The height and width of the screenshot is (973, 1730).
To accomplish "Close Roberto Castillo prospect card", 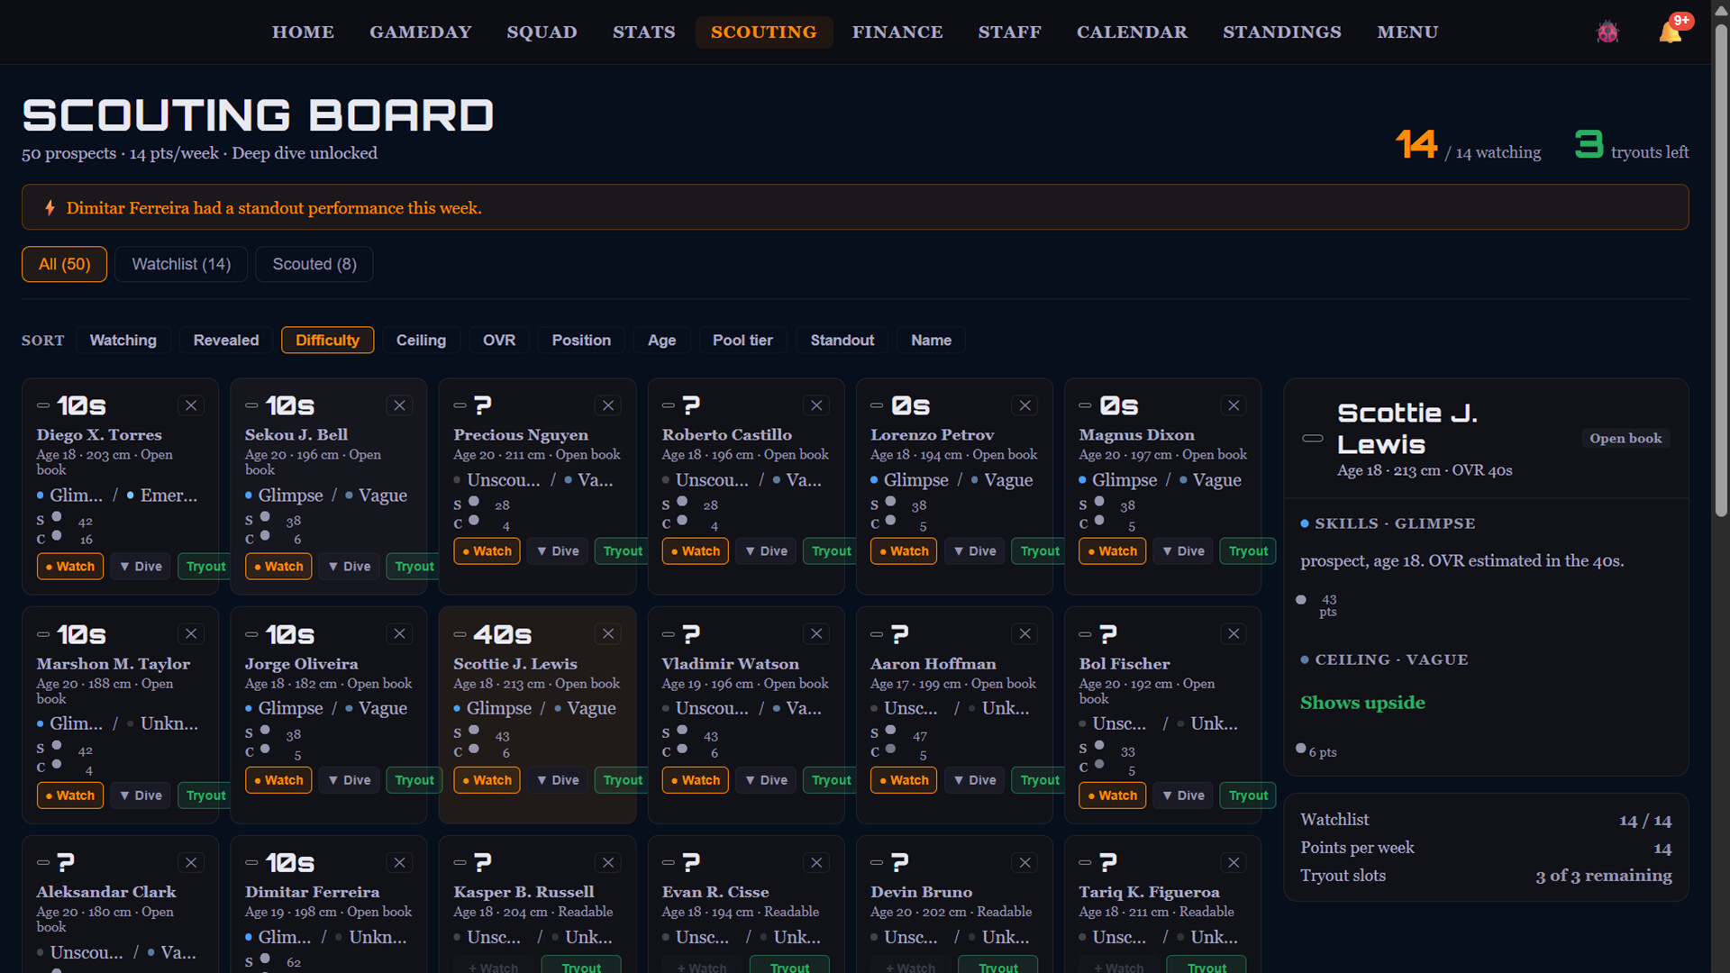I will coord(816,405).
